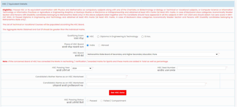The height and width of the screenshot is (107, 237).
Task: Select Failed / Compartment passing status
Action: (x=101, y=101)
